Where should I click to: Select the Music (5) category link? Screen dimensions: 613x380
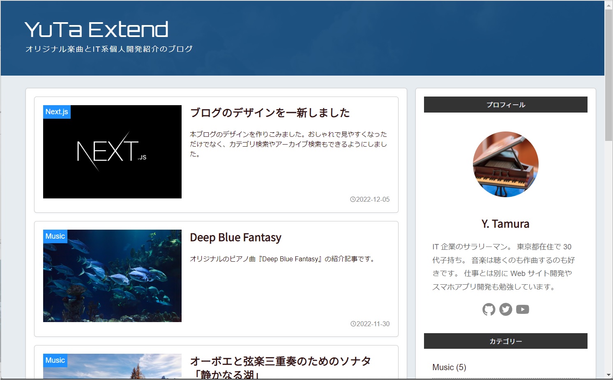point(449,367)
